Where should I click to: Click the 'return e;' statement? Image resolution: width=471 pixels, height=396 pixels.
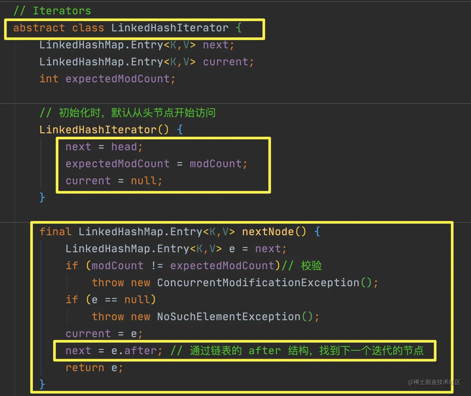(94, 368)
